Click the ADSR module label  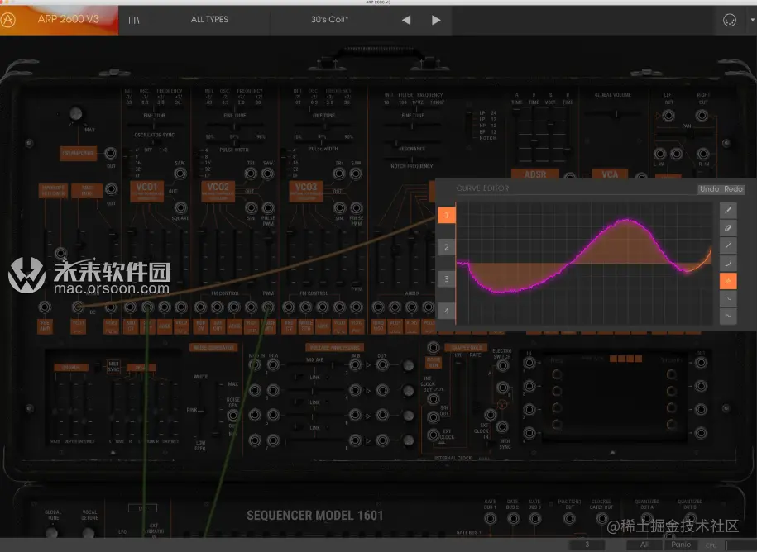click(535, 174)
